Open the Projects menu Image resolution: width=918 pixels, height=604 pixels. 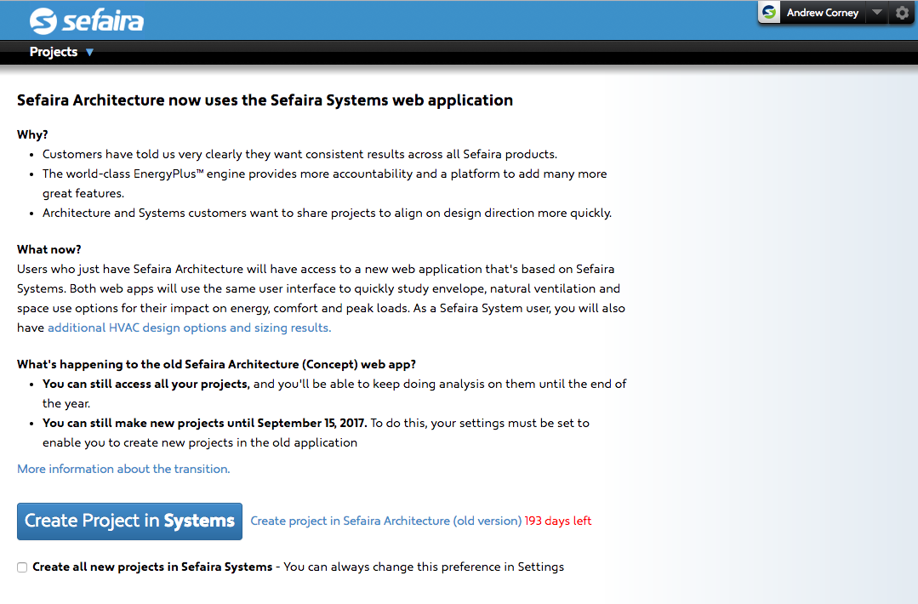[x=54, y=52]
